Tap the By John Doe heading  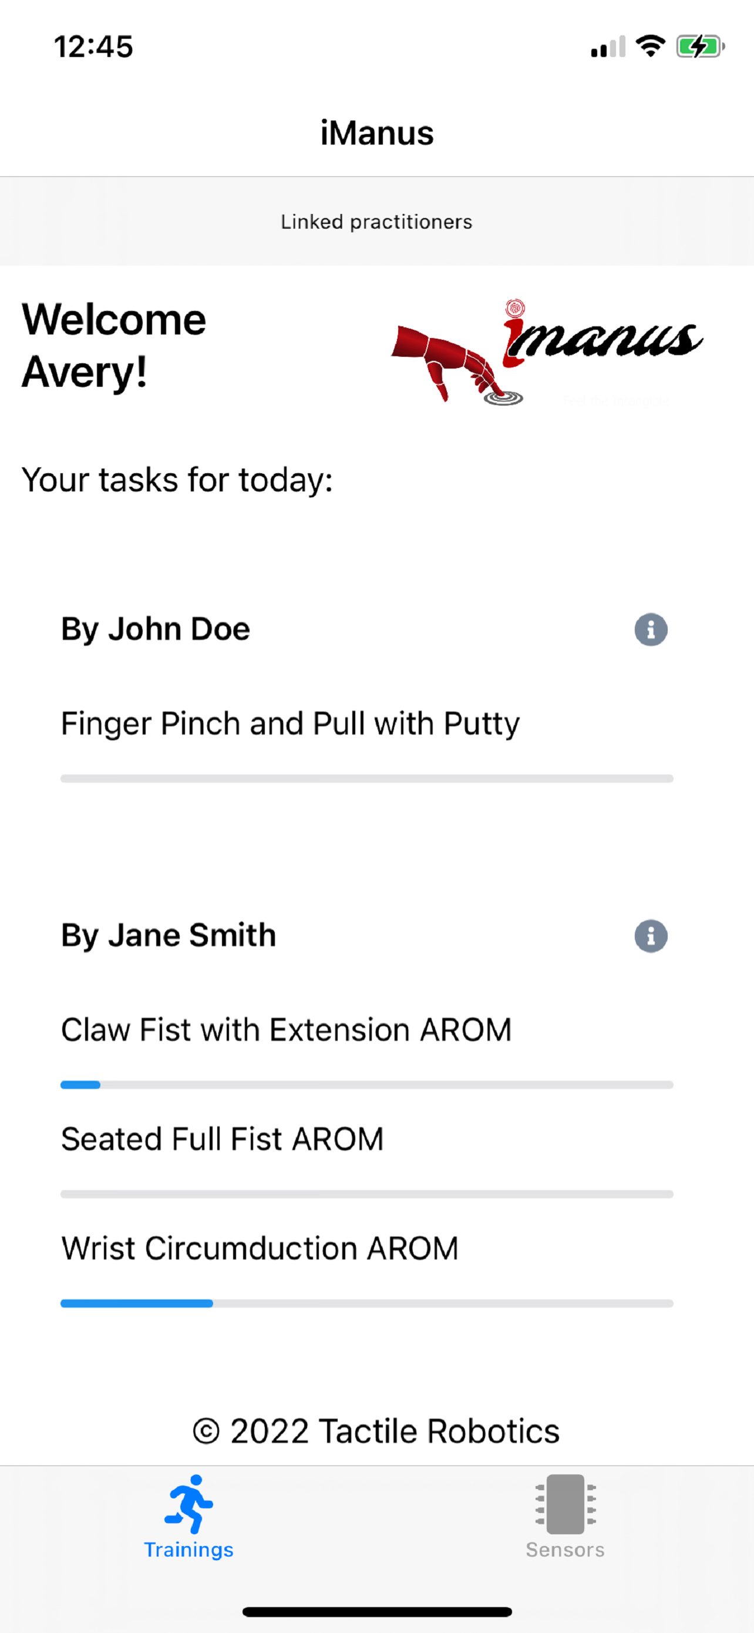point(155,629)
